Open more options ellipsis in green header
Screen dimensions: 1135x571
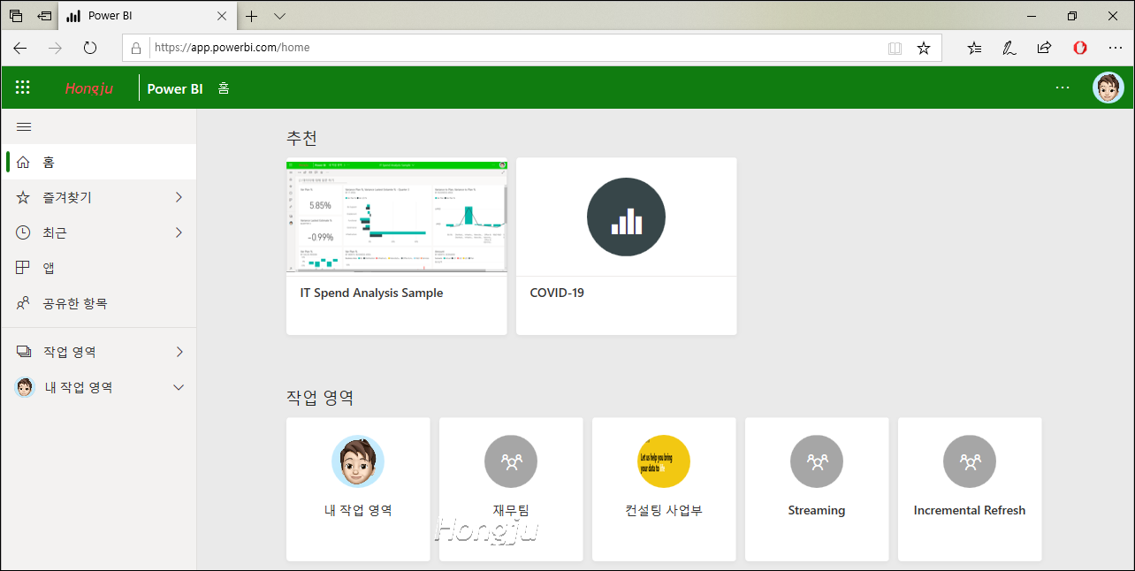[x=1063, y=88]
